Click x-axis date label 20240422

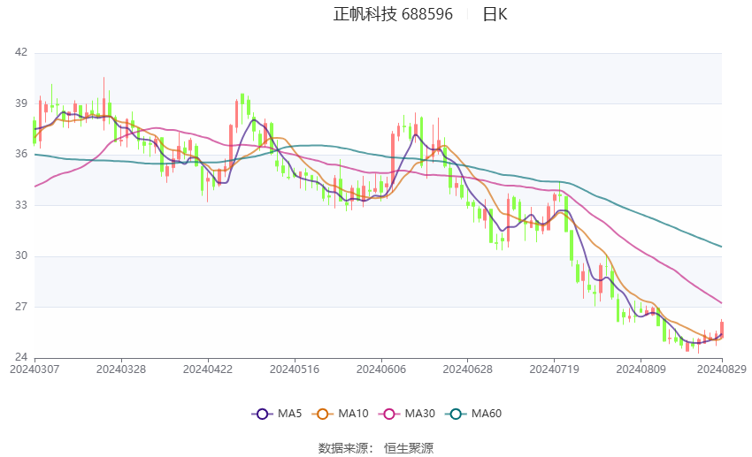[x=208, y=369]
